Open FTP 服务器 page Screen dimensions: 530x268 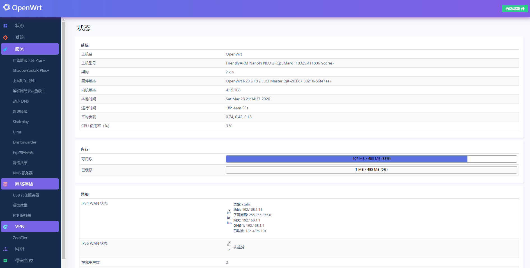[x=22, y=216]
